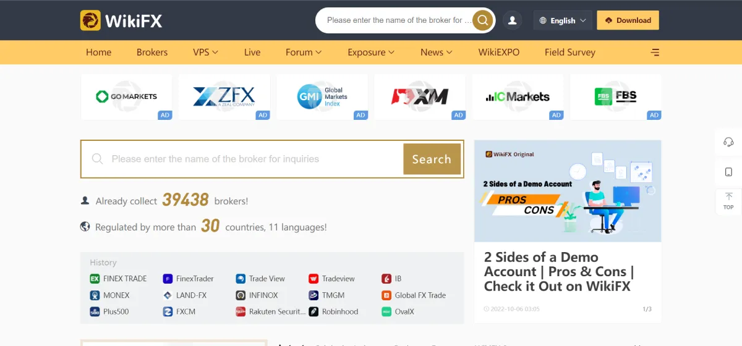742x346 pixels.
Task: Open the ZFX ad banner
Action: pyautogui.click(x=224, y=97)
